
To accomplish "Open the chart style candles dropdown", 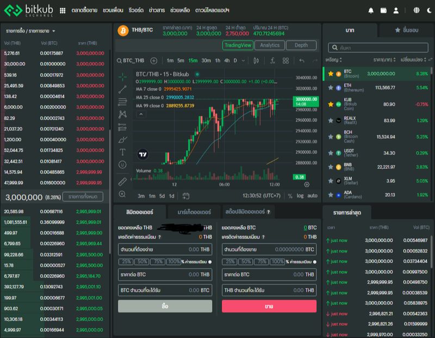I will pyautogui.click(x=256, y=60).
